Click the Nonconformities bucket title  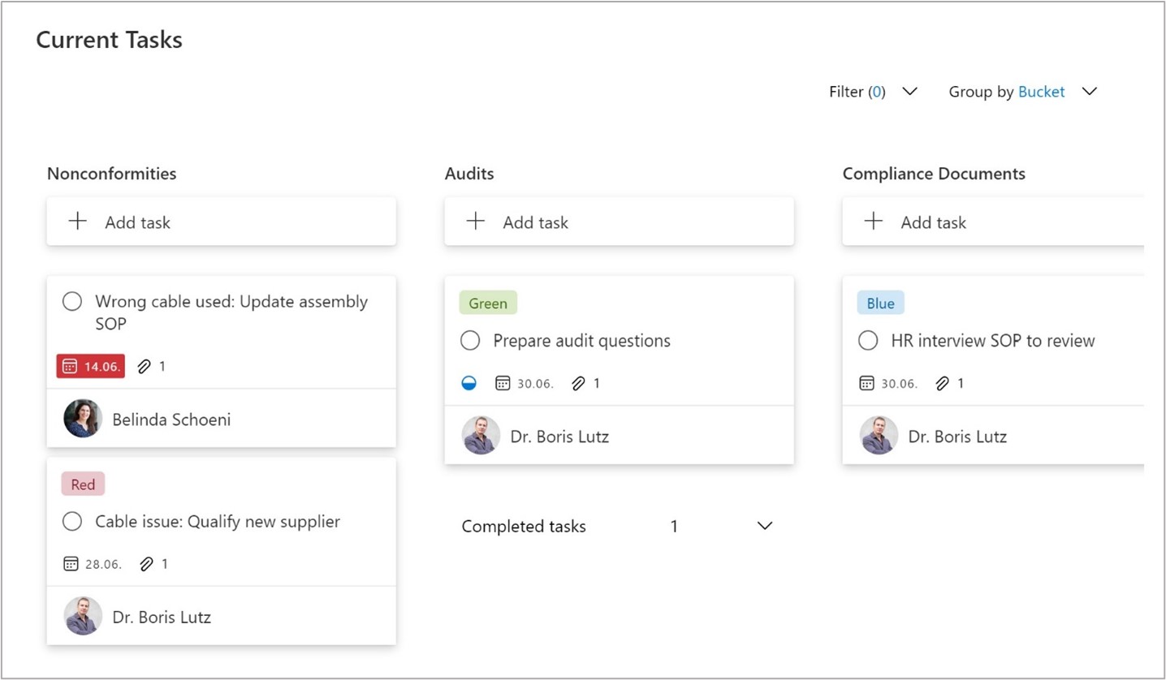coord(112,174)
